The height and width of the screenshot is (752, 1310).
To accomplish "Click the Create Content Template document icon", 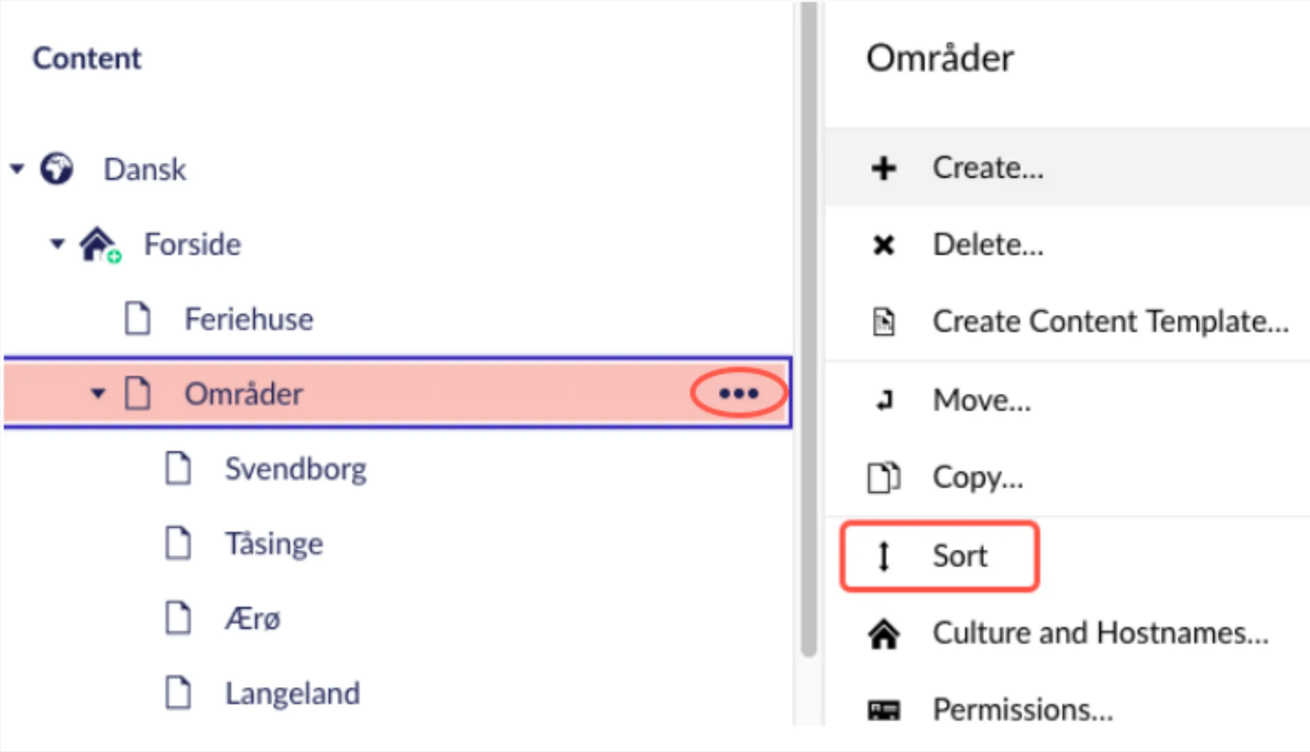I will tap(883, 321).
